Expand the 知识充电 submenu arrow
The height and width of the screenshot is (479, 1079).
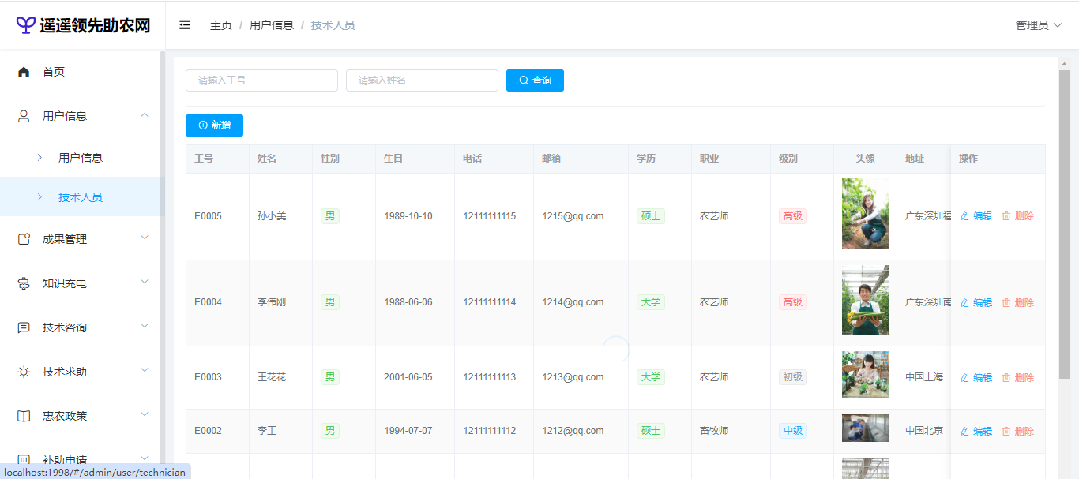point(145,282)
